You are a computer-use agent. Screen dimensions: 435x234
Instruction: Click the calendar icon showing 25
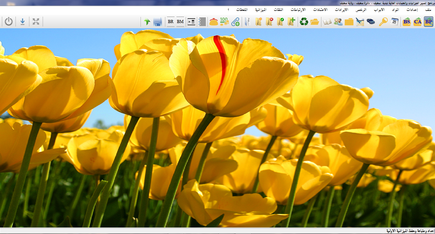coord(394,22)
